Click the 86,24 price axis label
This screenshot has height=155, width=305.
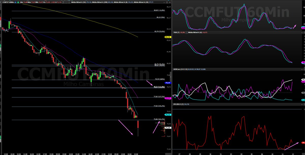[169, 7]
